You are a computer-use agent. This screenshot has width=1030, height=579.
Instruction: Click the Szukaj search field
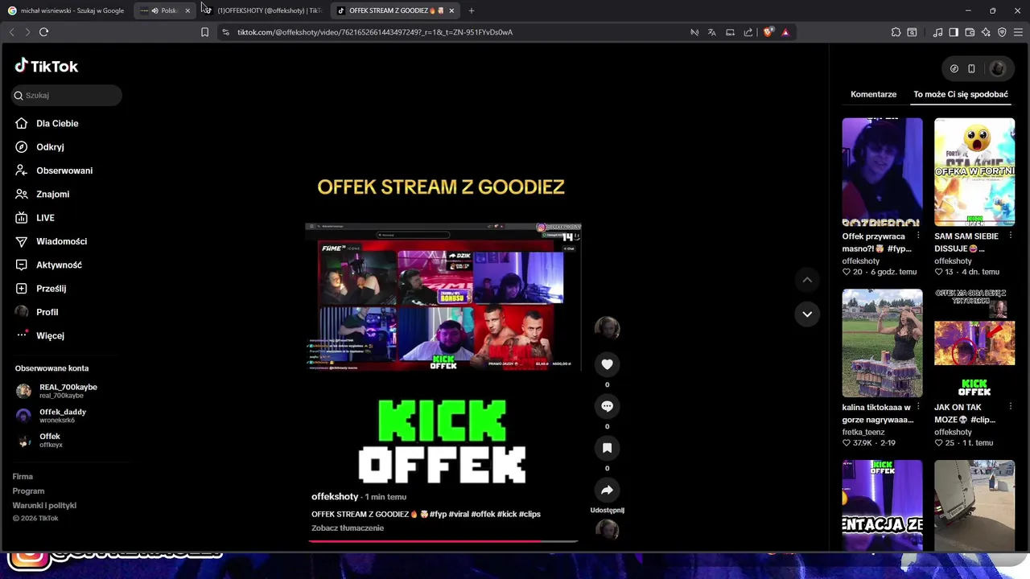(x=67, y=95)
